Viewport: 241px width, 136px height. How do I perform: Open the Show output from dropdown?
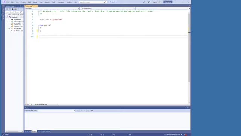[x=56, y=111]
